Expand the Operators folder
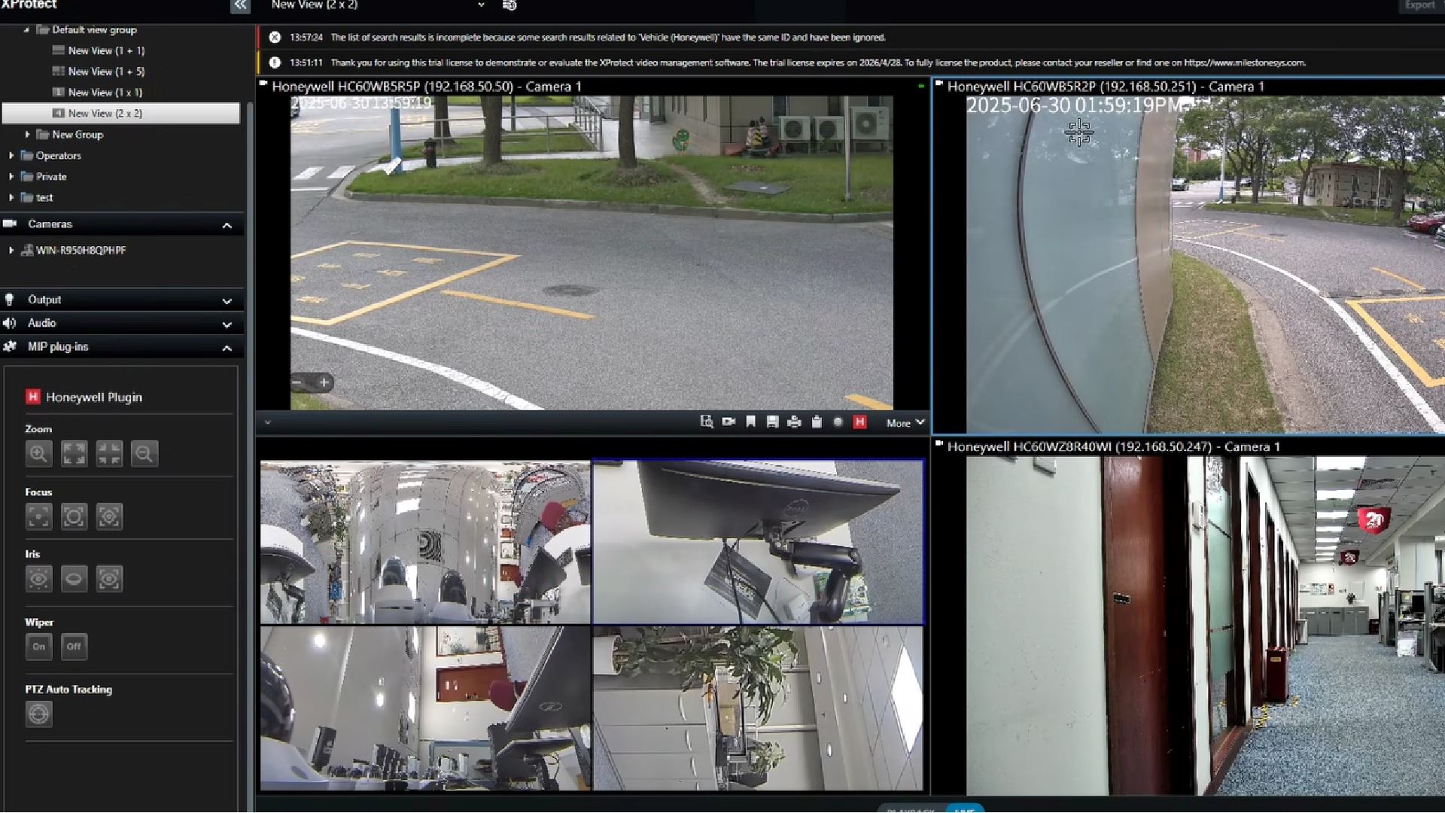This screenshot has width=1445, height=813. click(11, 156)
